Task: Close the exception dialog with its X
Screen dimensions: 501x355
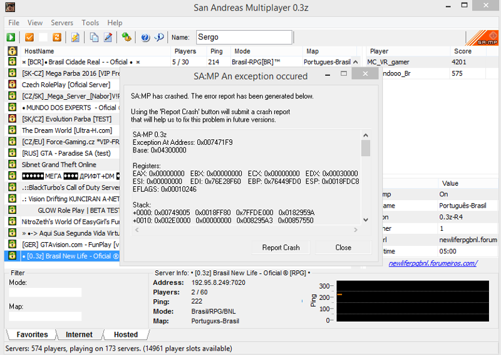Action: tap(365, 73)
